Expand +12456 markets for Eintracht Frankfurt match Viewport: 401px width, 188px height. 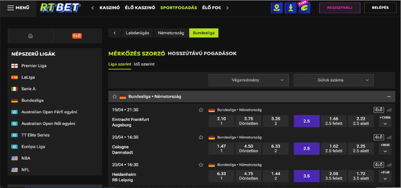[385, 121]
